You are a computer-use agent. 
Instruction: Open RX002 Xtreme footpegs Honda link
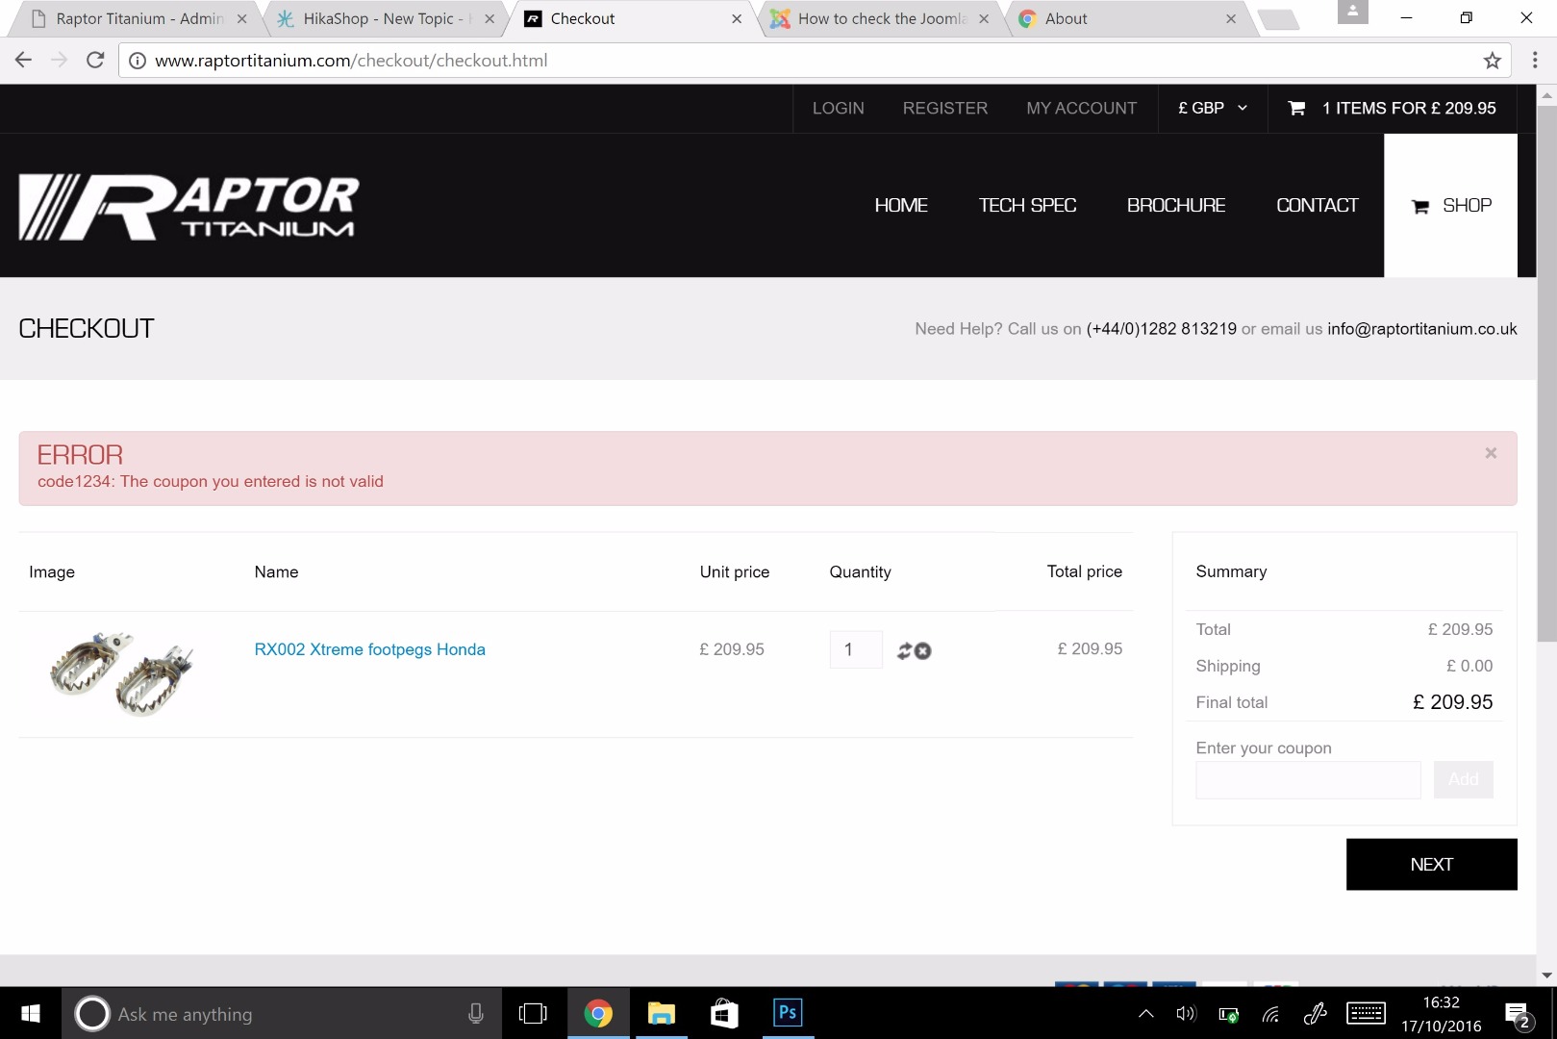[369, 649]
